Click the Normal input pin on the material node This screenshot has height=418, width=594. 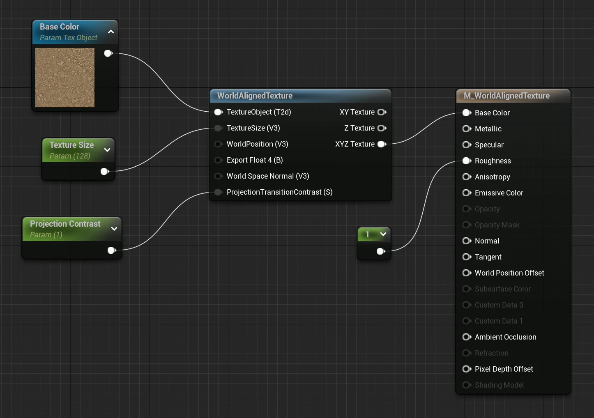pos(467,241)
